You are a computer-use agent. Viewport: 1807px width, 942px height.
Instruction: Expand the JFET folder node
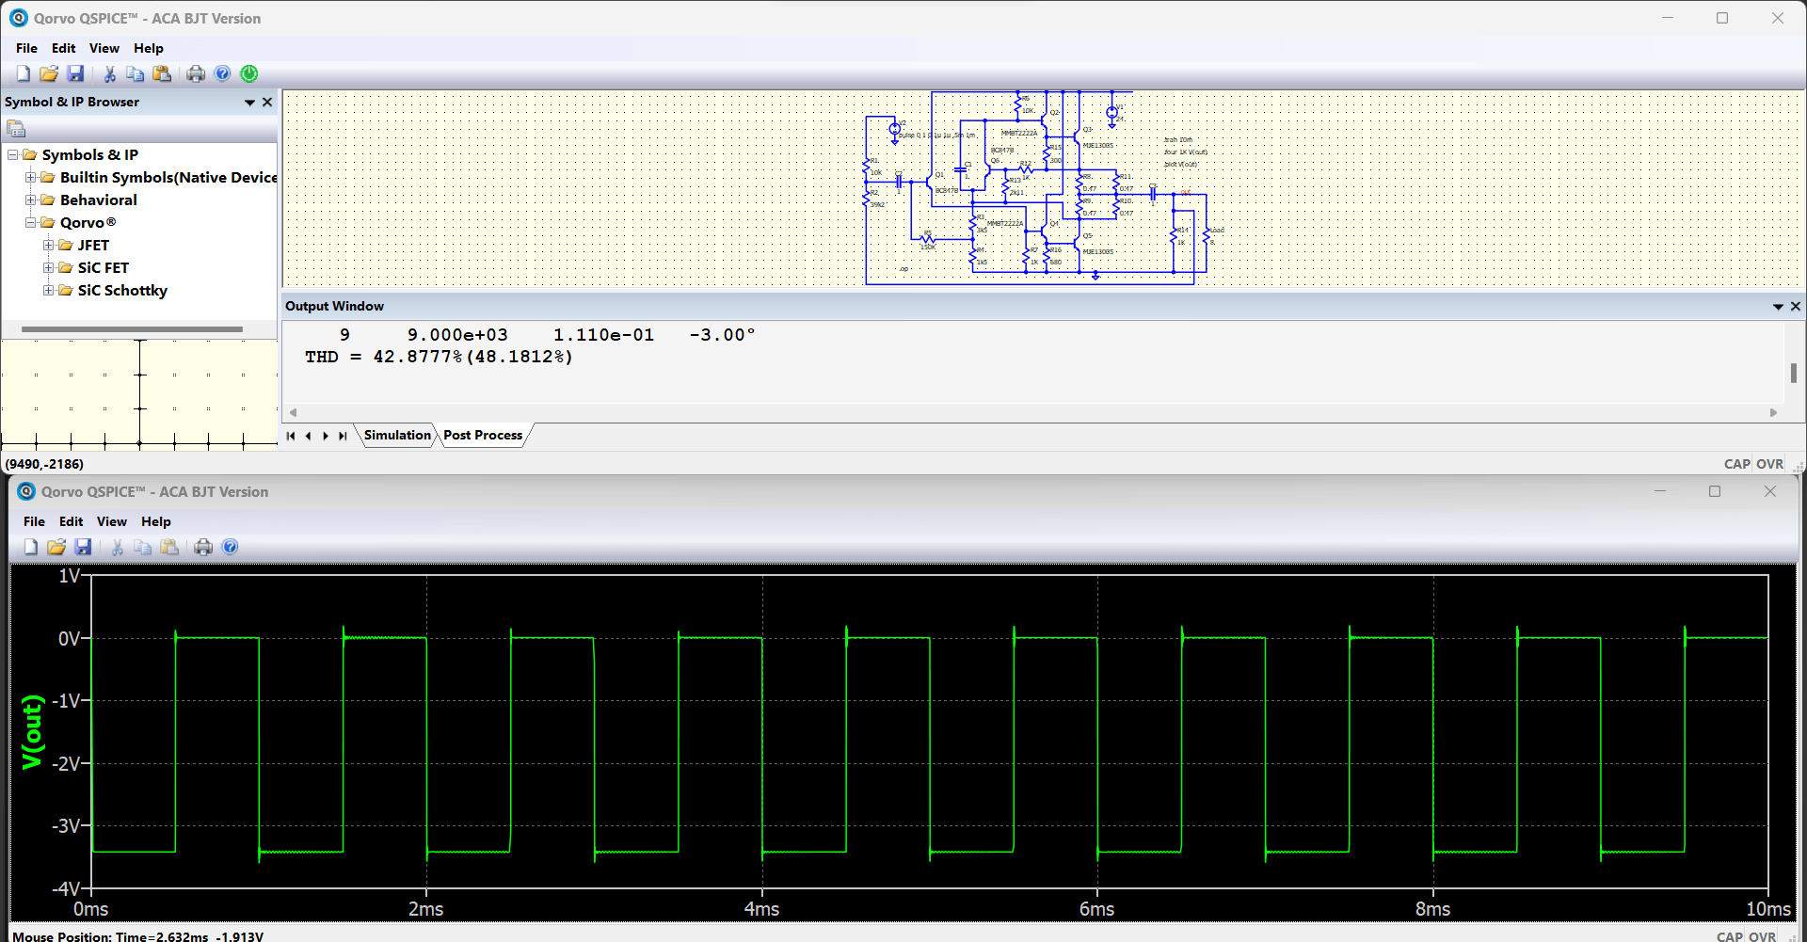point(48,245)
